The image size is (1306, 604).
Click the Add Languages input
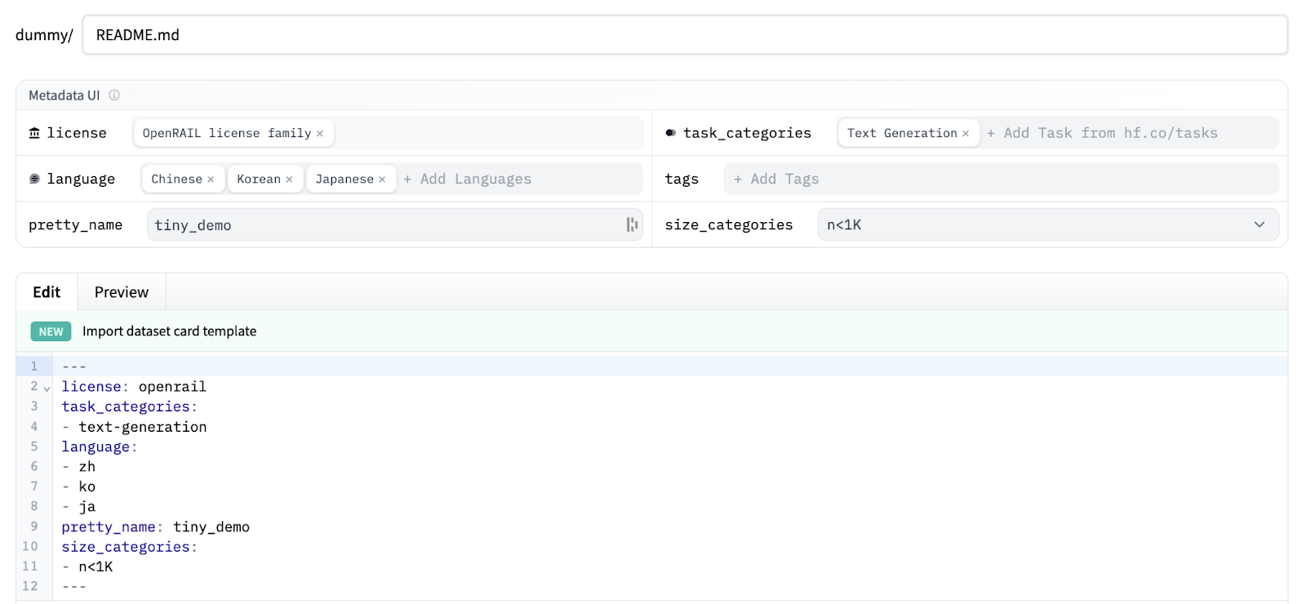tap(476, 179)
